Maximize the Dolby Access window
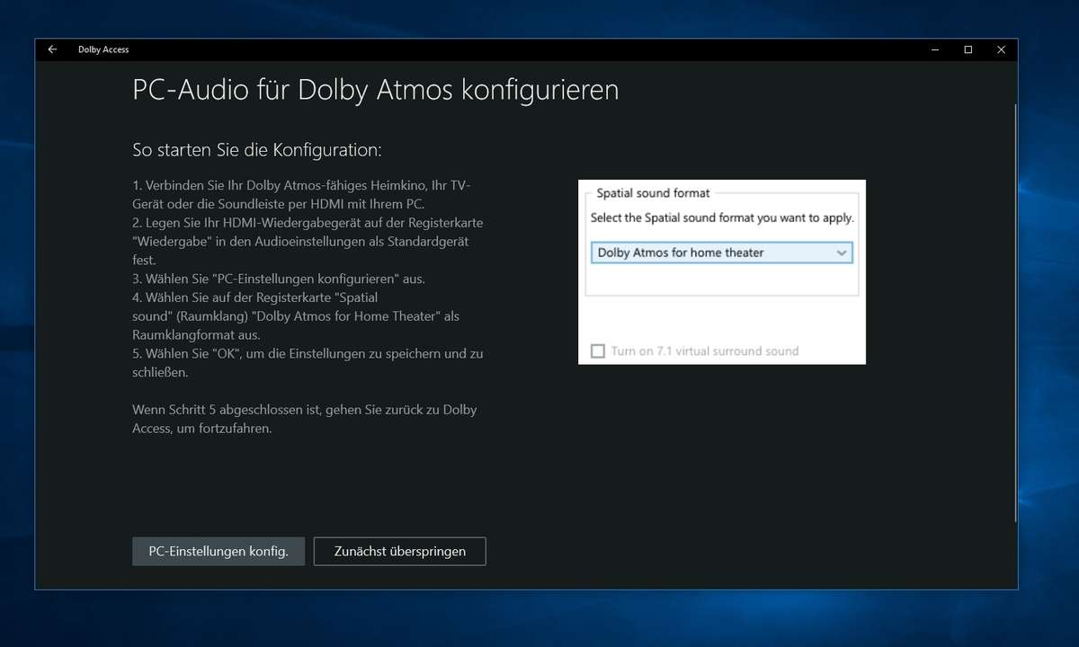This screenshot has height=647, width=1079. point(968,49)
